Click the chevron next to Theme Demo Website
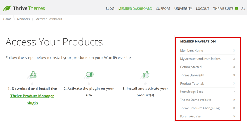Screen dimensions: 247x122 pyautogui.click(x=234, y=100)
